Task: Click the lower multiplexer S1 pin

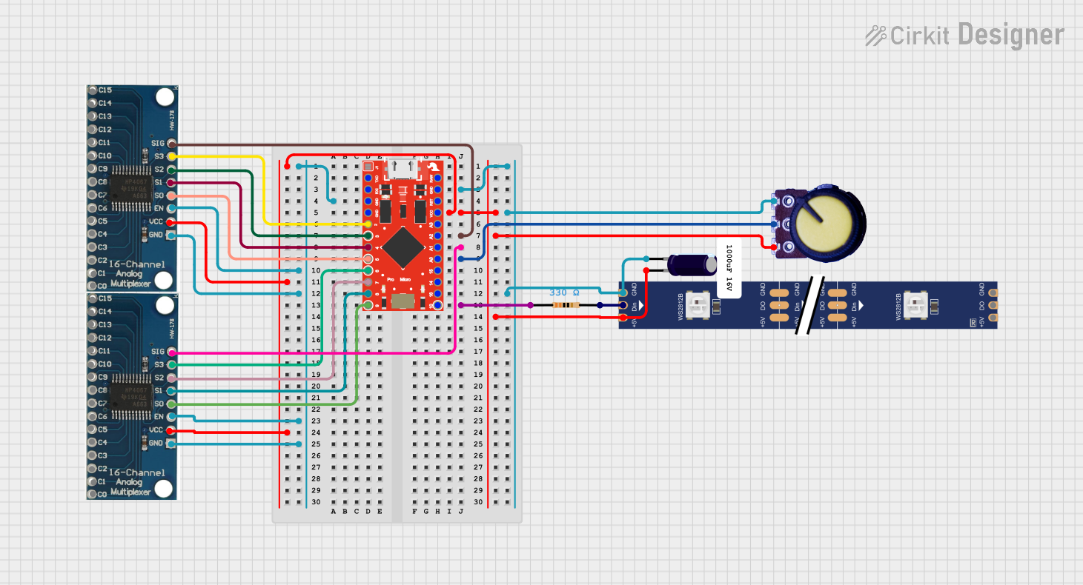Action: point(172,391)
